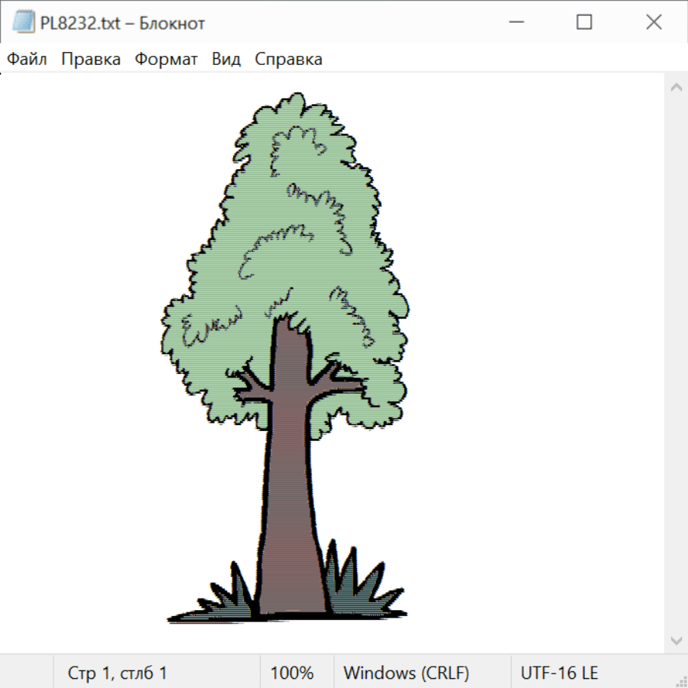
Task: Open the Вид menu
Action: tap(226, 60)
